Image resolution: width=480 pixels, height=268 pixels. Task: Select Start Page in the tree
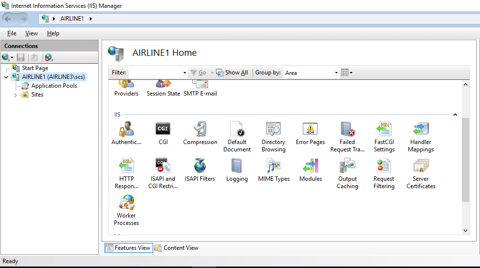point(35,68)
